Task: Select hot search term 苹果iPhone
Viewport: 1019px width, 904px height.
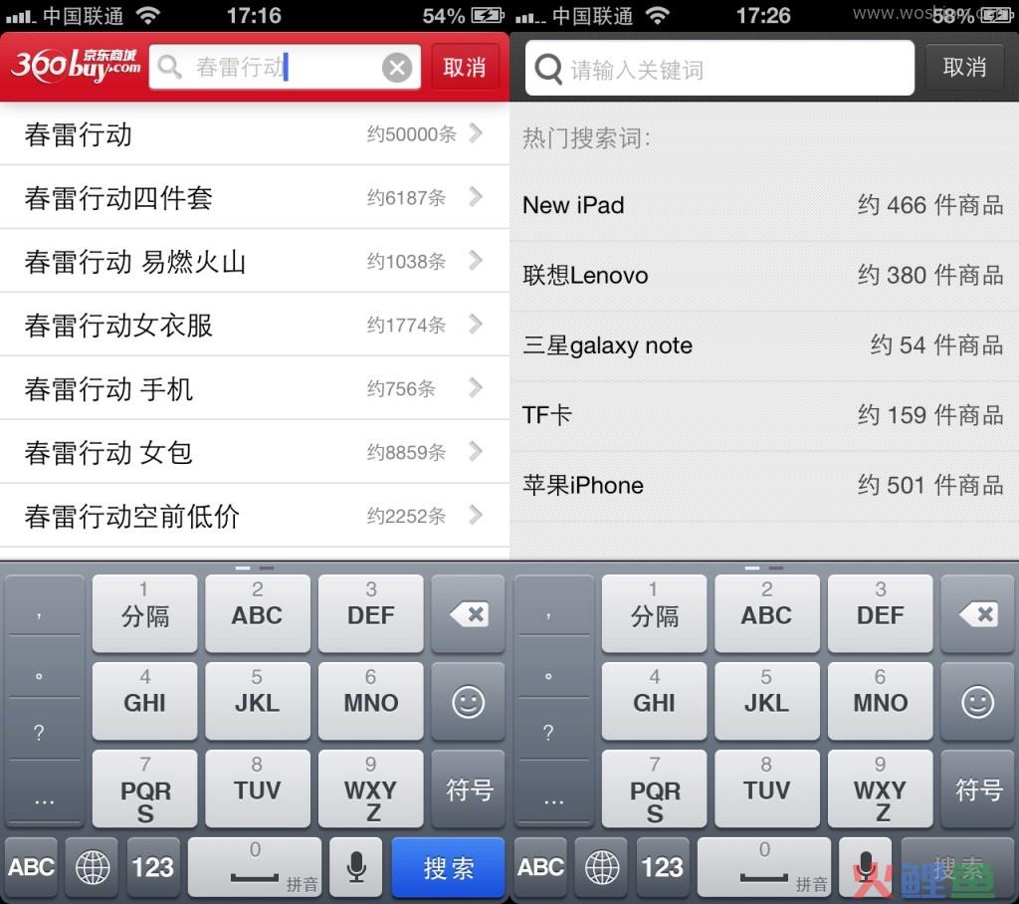Action: click(x=583, y=485)
